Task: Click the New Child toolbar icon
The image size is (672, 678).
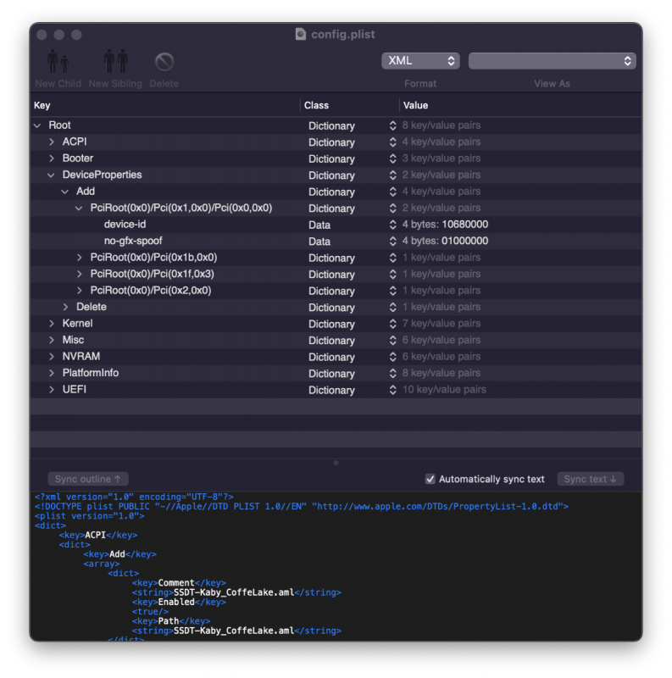Action: click(x=58, y=63)
